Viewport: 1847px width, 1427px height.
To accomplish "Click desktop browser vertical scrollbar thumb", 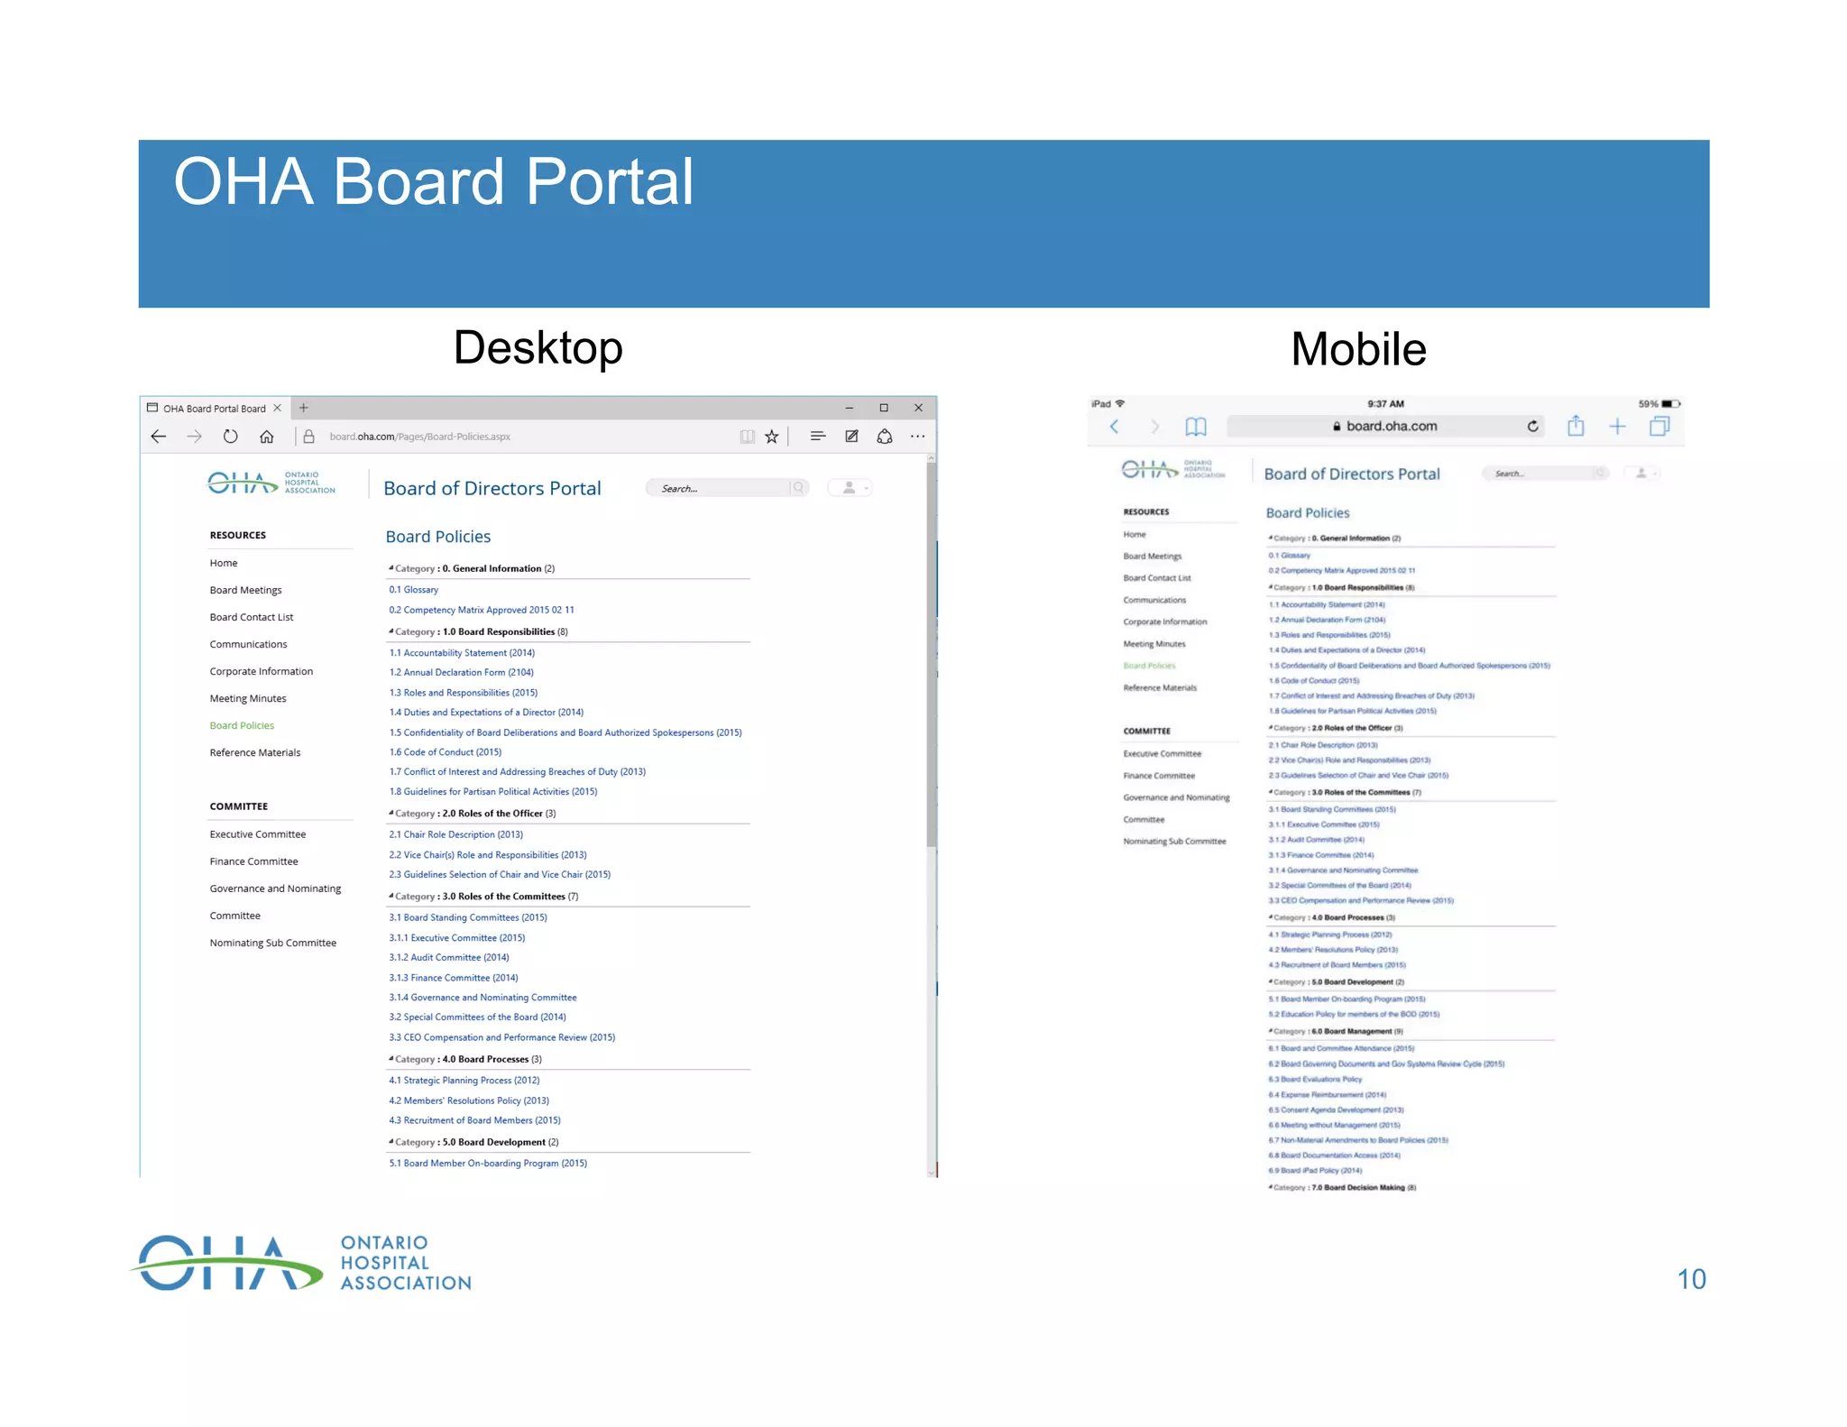I will tap(932, 655).
